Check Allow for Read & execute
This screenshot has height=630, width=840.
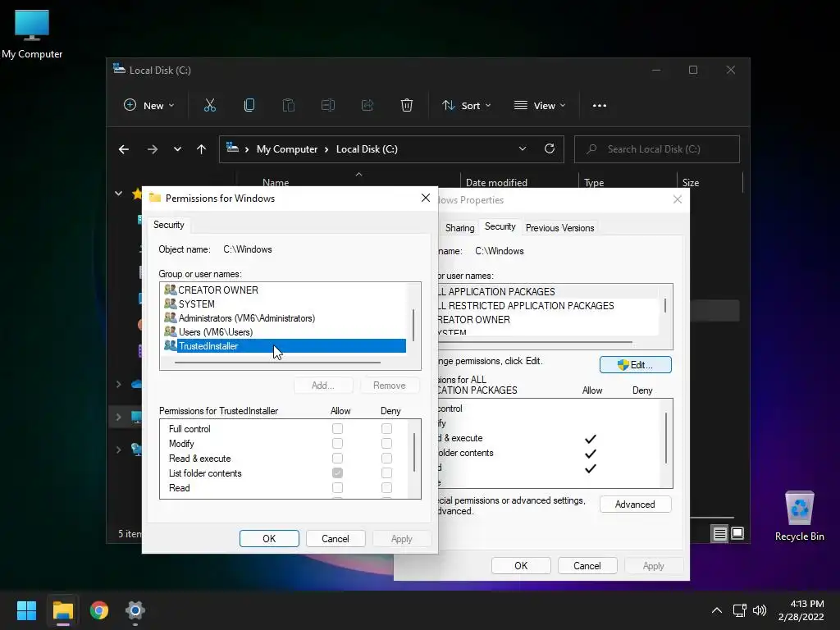pyautogui.click(x=337, y=458)
